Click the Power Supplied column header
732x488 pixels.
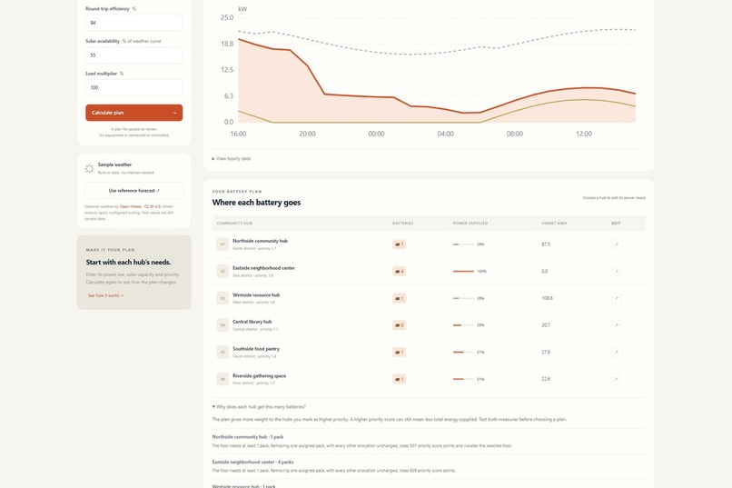(470, 224)
